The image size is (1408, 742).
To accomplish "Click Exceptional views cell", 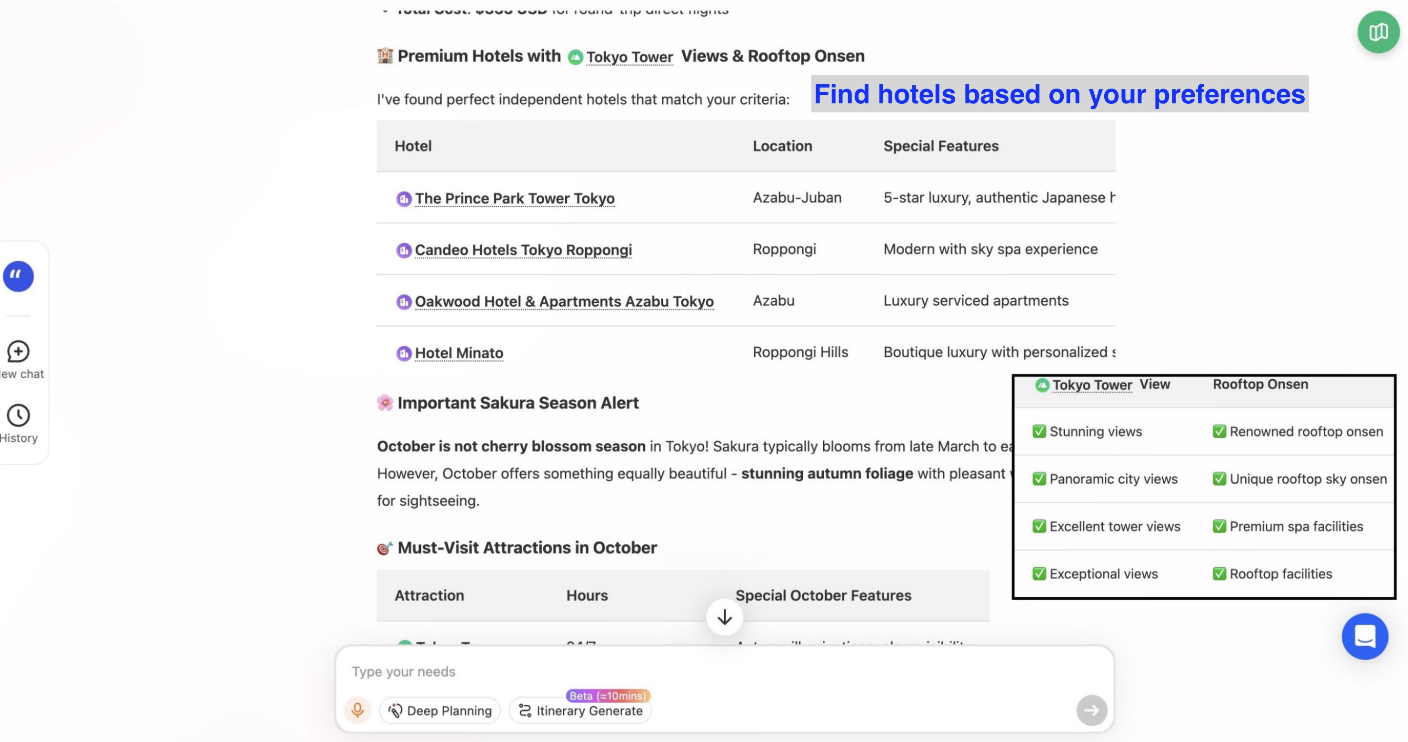I will tap(1095, 573).
